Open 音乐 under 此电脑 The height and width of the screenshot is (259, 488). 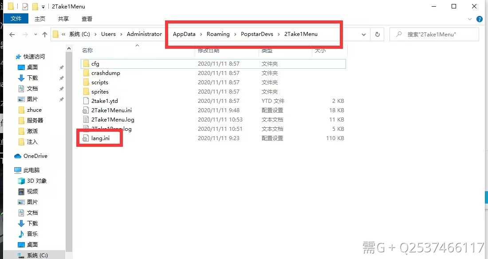coord(32,234)
